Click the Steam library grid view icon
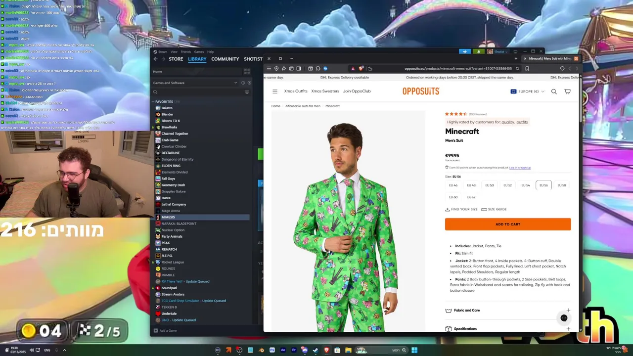This screenshot has width=633, height=356. (x=247, y=72)
